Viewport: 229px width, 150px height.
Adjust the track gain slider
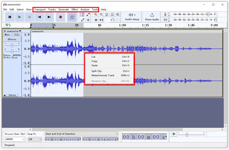pos(12,45)
